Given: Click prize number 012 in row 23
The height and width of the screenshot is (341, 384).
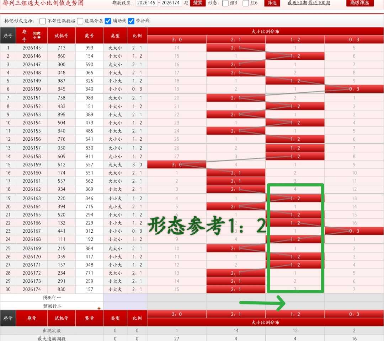Looking at the screenshot, I should (89, 231).
